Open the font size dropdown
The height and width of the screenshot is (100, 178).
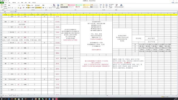[x=21, y=5]
